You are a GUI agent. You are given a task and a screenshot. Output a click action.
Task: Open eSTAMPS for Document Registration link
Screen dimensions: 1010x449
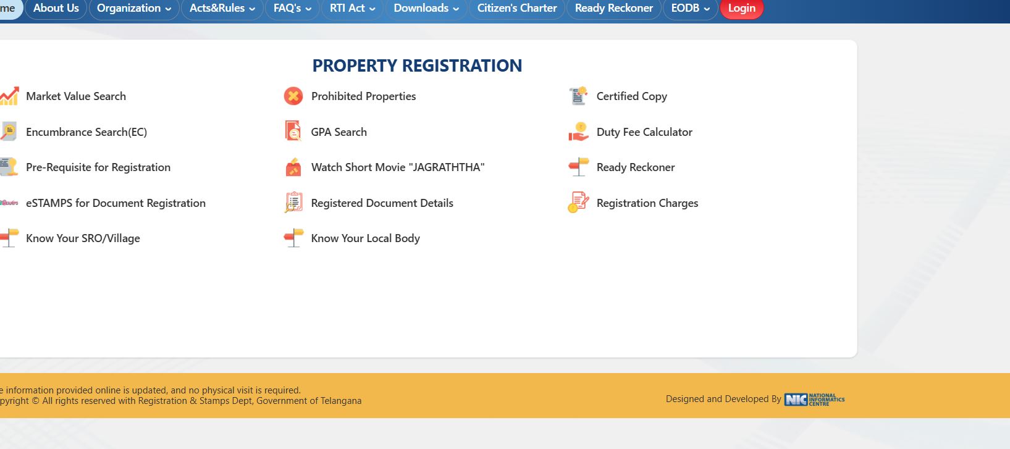click(116, 203)
